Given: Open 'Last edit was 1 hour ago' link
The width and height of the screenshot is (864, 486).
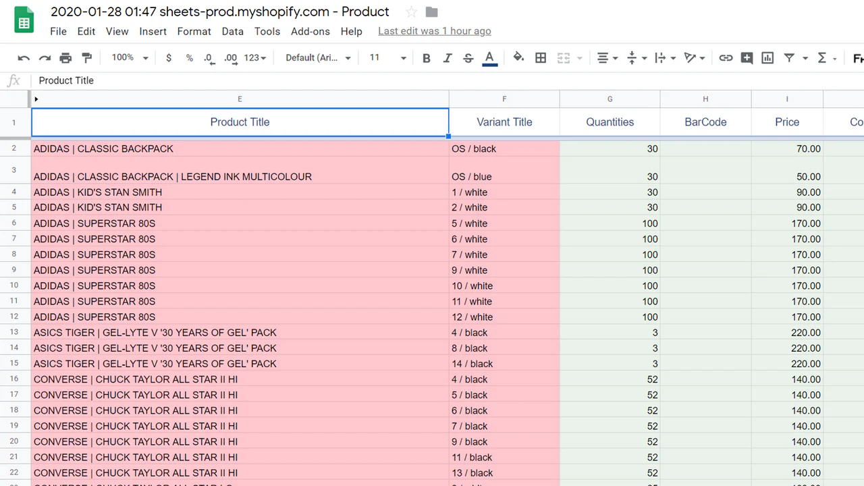Looking at the screenshot, I should pyautogui.click(x=435, y=31).
